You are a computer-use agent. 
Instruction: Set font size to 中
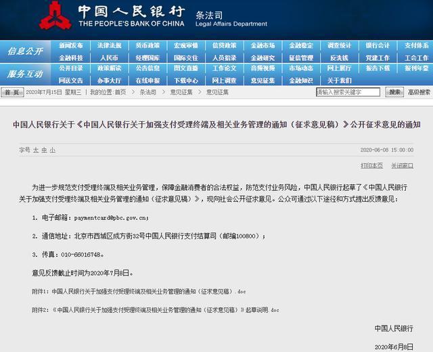(44, 150)
